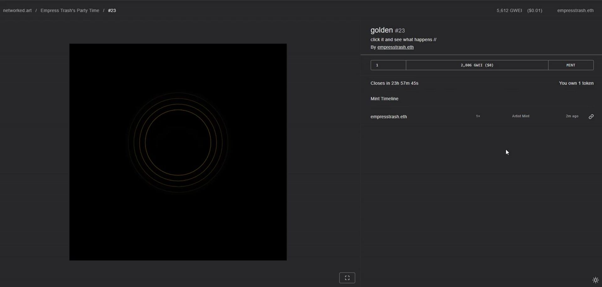
Task: Select the #23 breadcrumb item
Action: click(112, 10)
